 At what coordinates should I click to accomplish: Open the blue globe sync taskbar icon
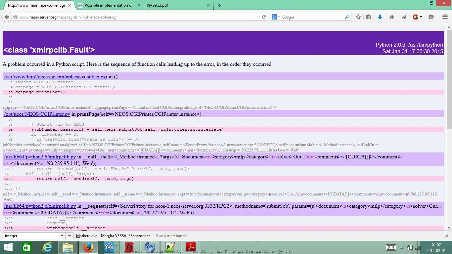click(150, 247)
